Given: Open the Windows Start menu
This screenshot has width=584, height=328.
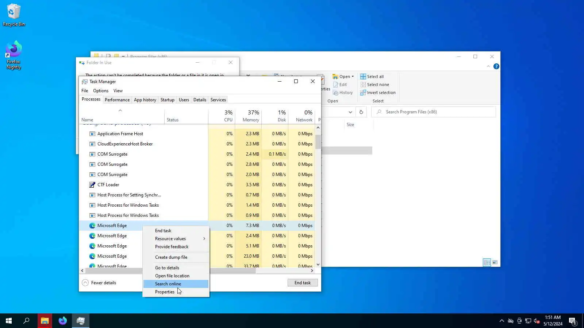Looking at the screenshot, I should (9, 321).
